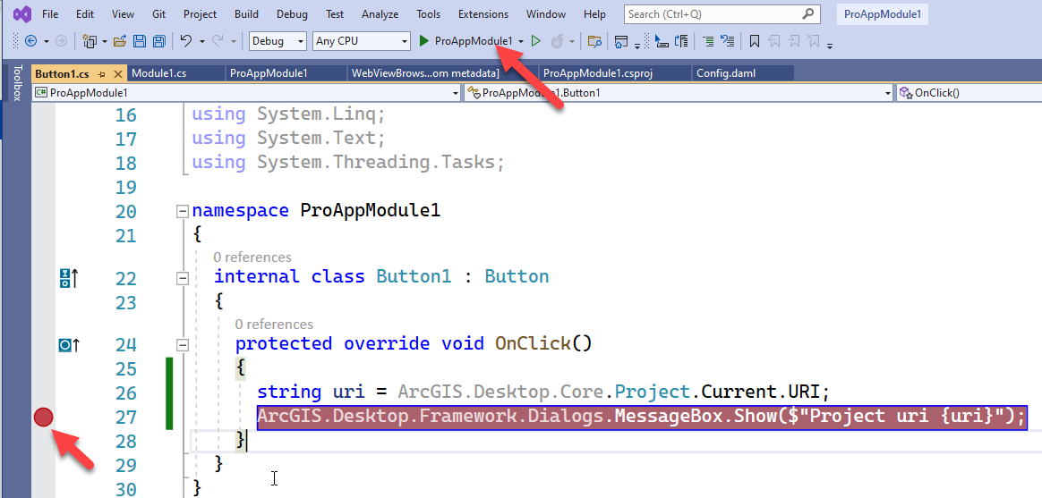Click the New Project icon

90,41
